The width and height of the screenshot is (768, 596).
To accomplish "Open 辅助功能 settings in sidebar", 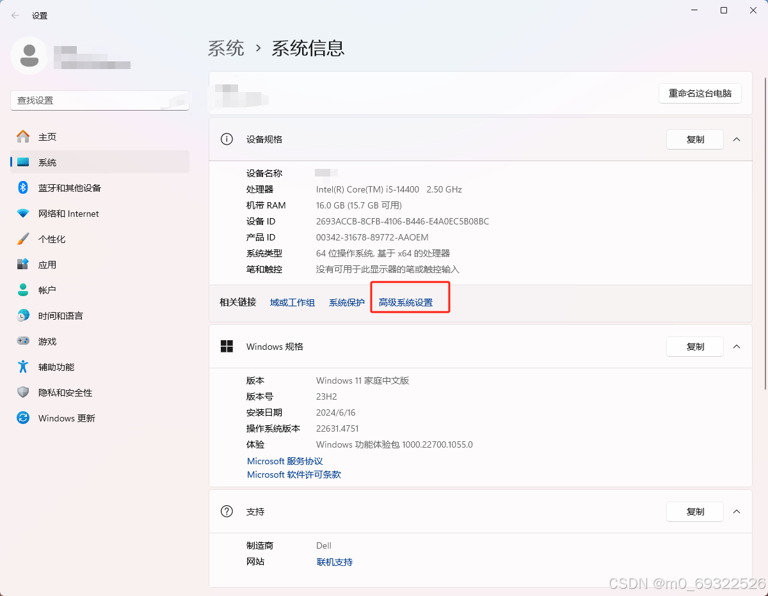I will (100, 367).
